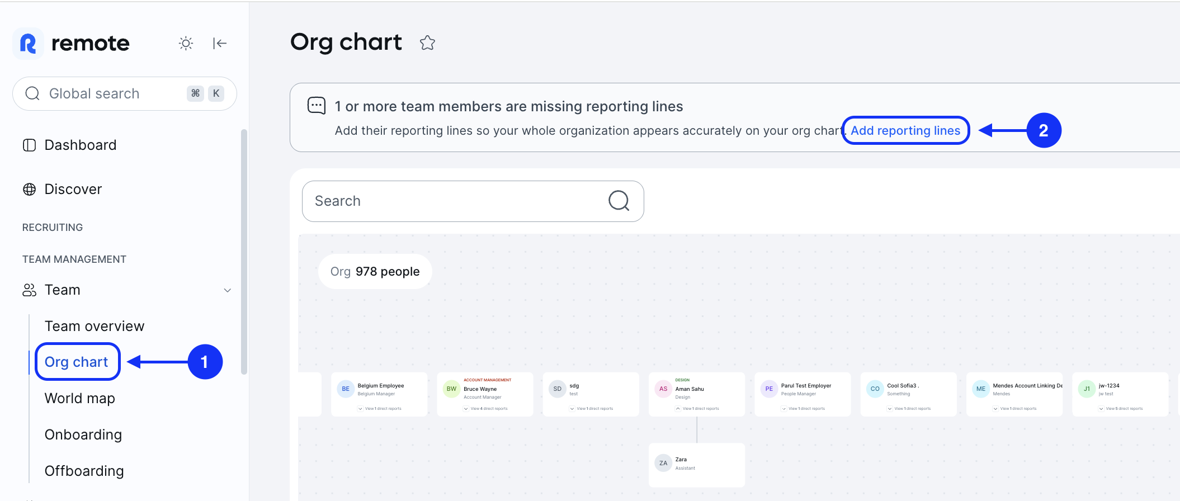The image size is (1180, 501).
Task: Select Org chart in the sidebar
Action: point(77,362)
